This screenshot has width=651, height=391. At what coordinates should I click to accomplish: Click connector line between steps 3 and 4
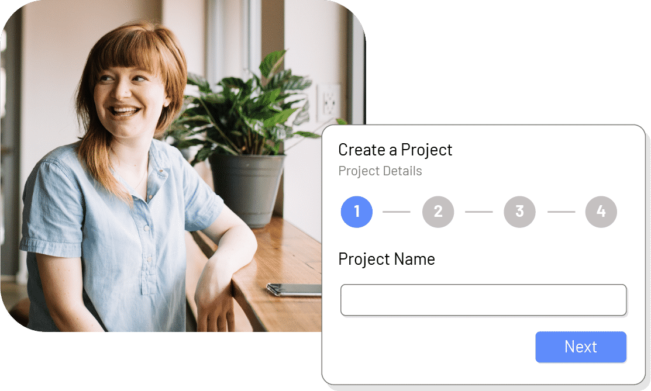pyautogui.click(x=562, y=212)
